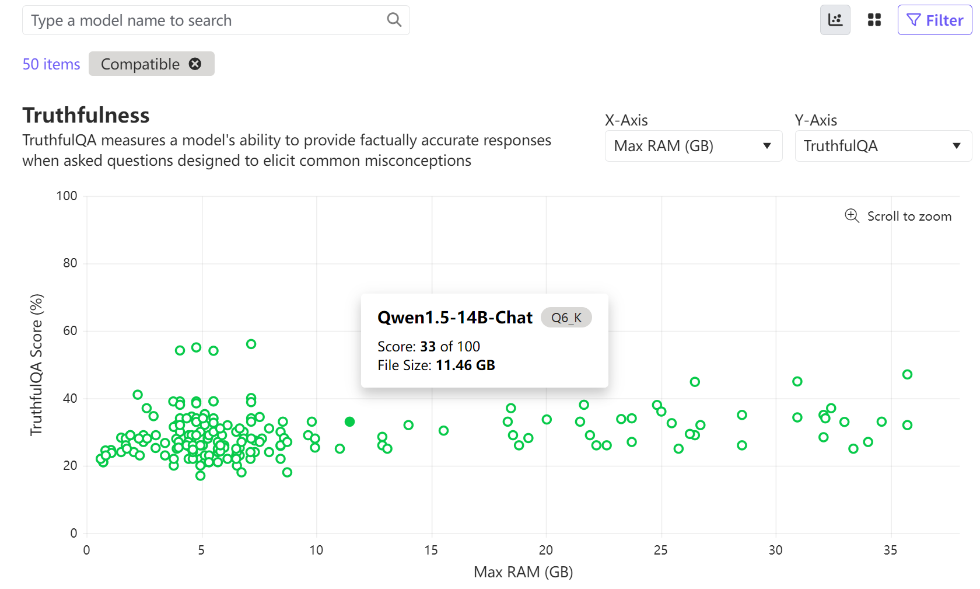
Task: Click the 50 items link
Action: [x=51, y=64]
